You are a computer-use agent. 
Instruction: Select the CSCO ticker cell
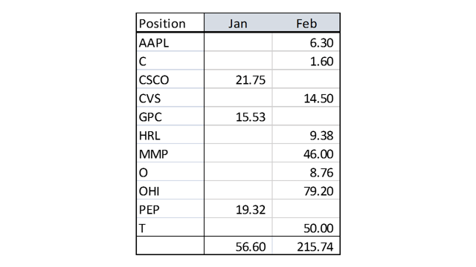tap(170, 79)
